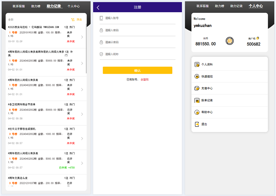Tap the circular 助 coin icon

(229, 40)
